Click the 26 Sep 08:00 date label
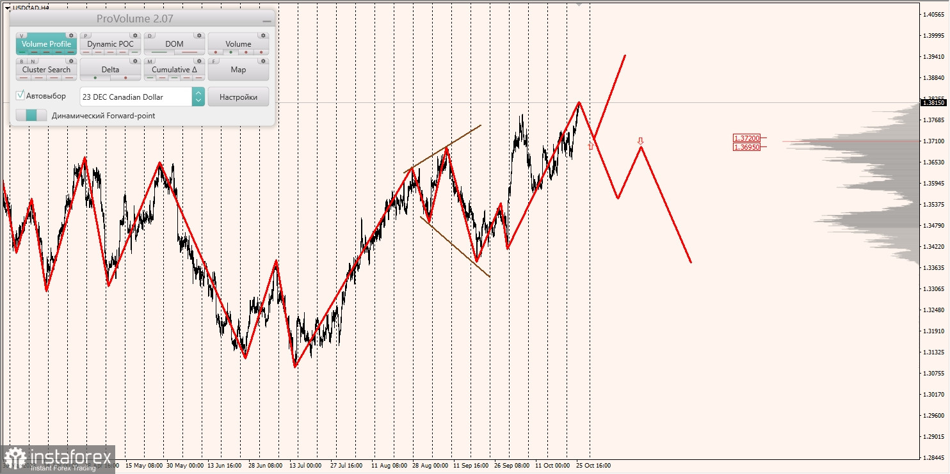 click(x=511, y=466)
